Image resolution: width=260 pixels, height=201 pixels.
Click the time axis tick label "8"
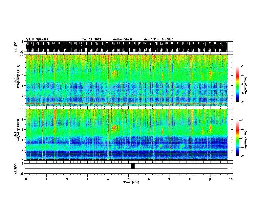[x=190, y=179]
